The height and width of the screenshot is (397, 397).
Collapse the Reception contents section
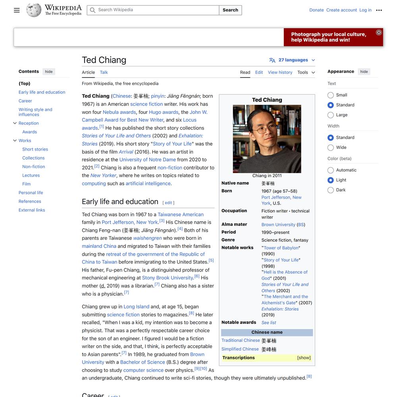(15, 123)
